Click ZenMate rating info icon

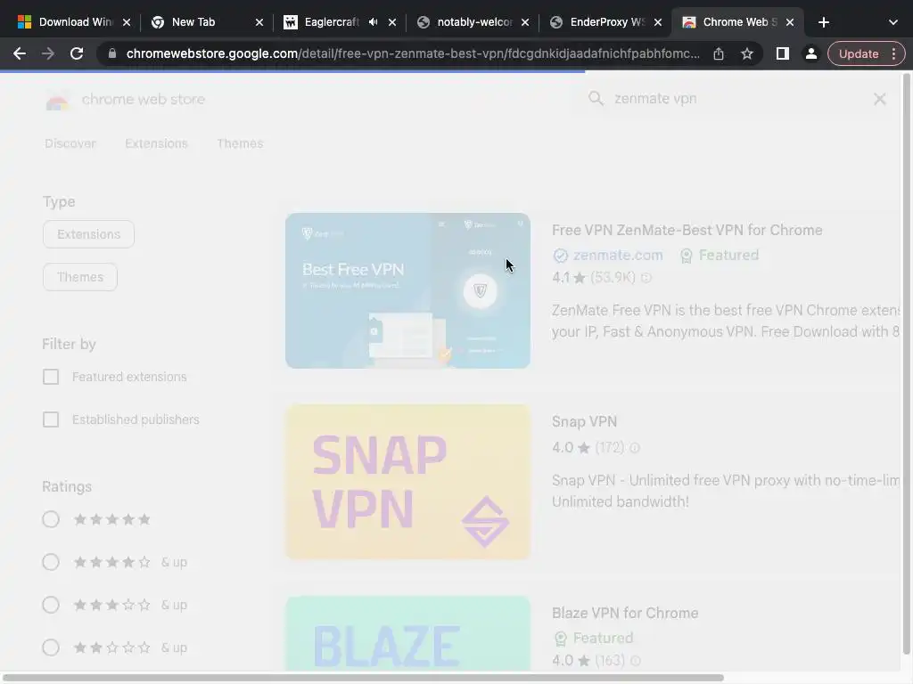(646, 278)
